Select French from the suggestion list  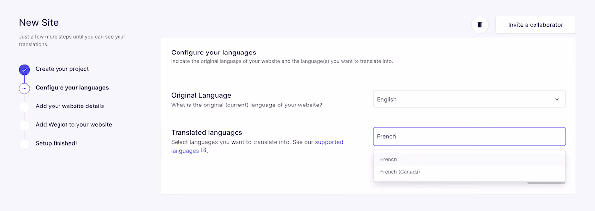[x=469, y=159]
